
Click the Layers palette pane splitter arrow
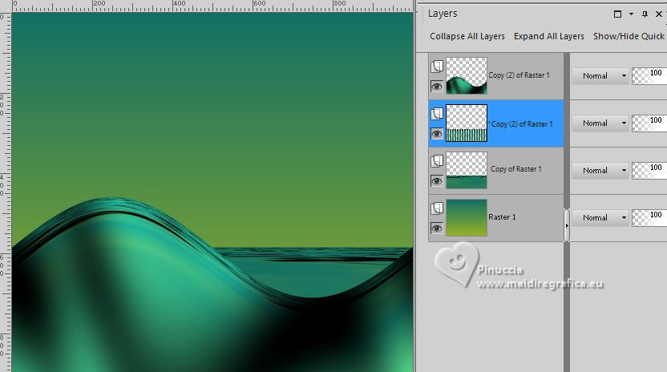coord(567,225)
